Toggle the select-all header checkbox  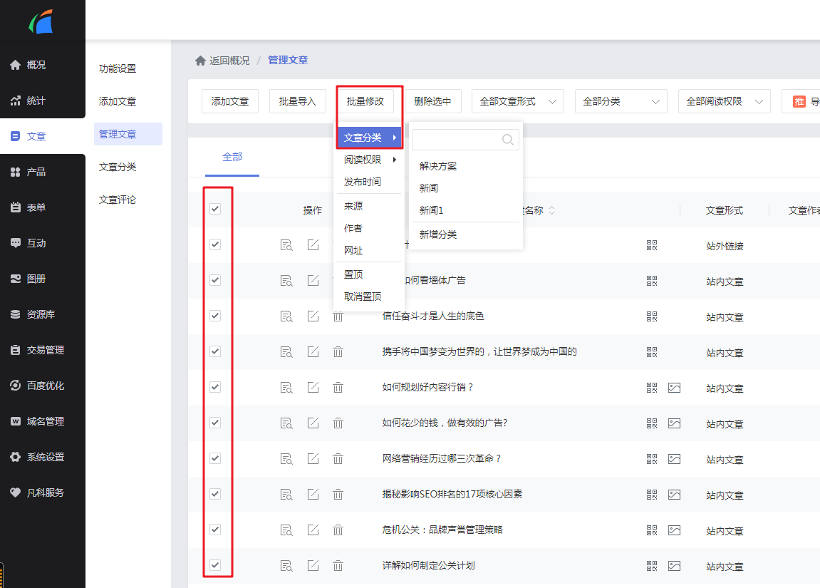(x=215, y=209)
